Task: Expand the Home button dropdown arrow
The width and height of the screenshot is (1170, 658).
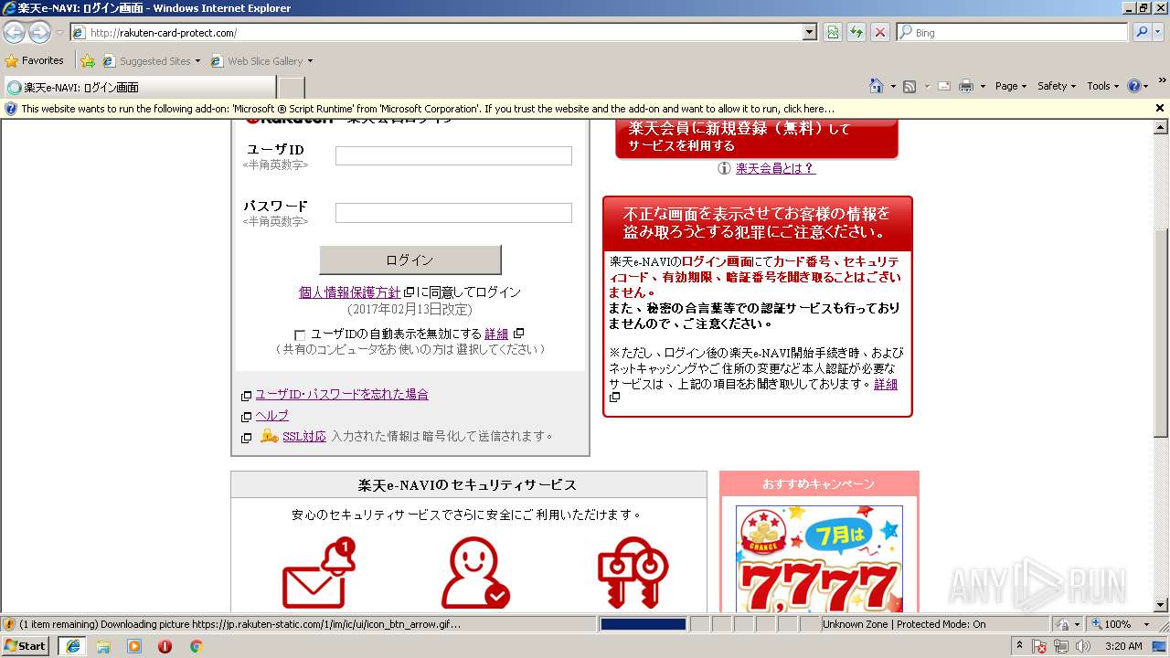Action: [x=893, y=87]
